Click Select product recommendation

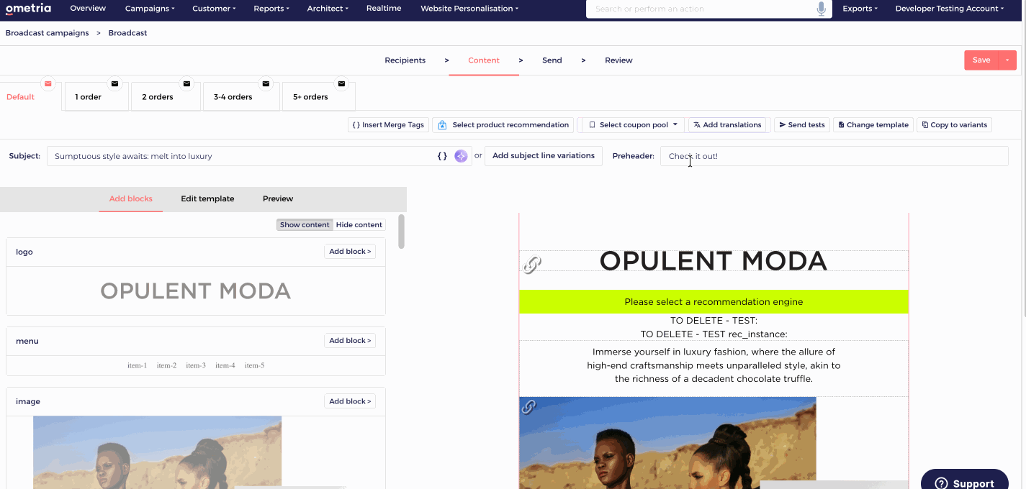click(503, 125)
